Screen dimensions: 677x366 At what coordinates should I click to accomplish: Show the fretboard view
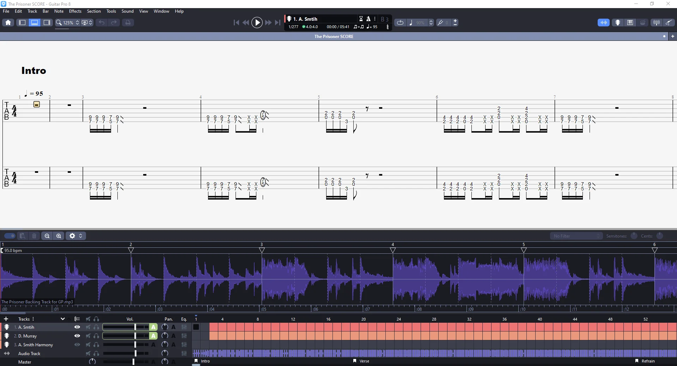tap(618, 23)
